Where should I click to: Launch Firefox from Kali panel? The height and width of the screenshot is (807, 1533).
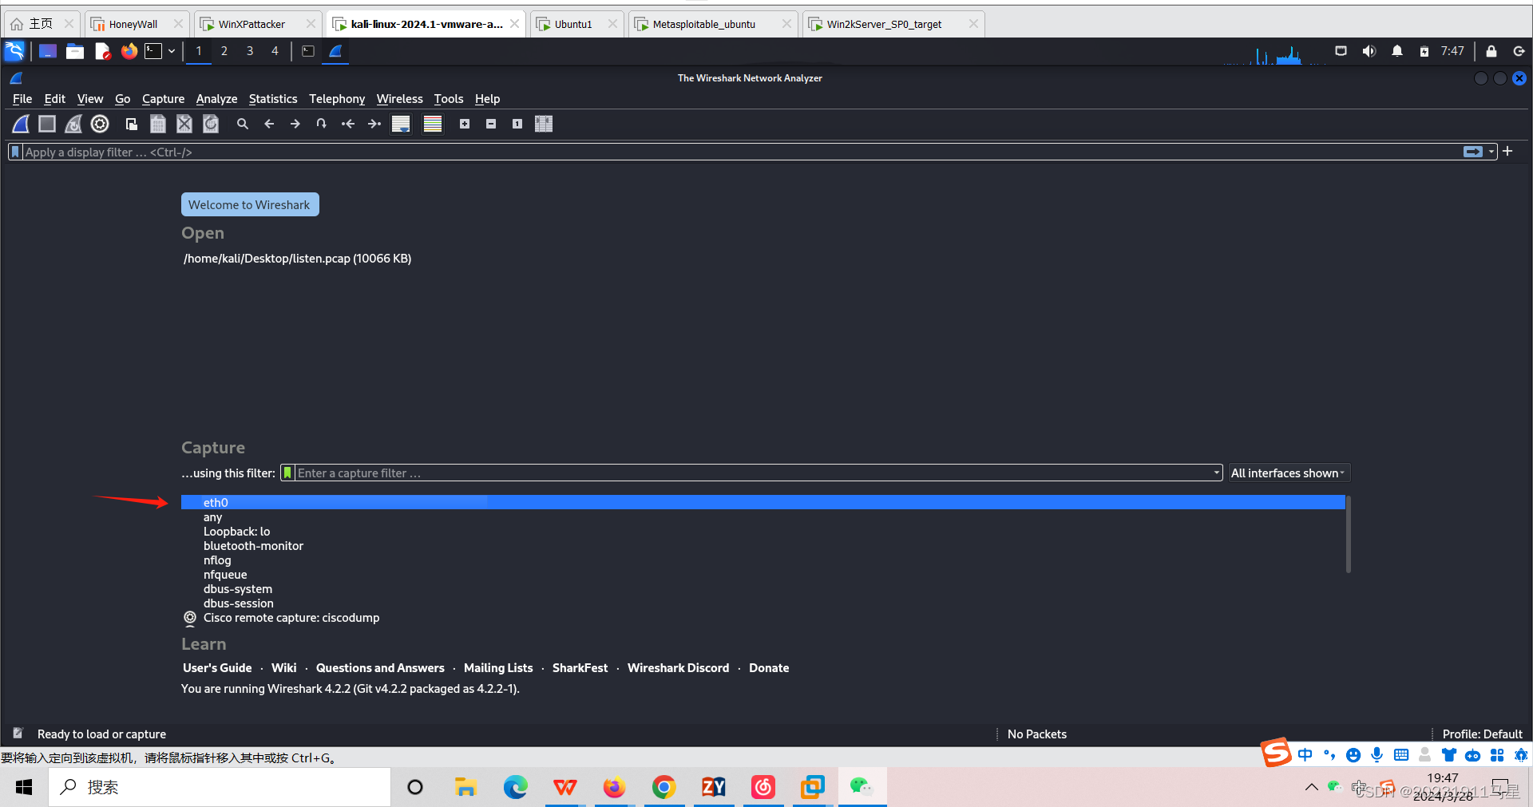(x=129, y=51)
